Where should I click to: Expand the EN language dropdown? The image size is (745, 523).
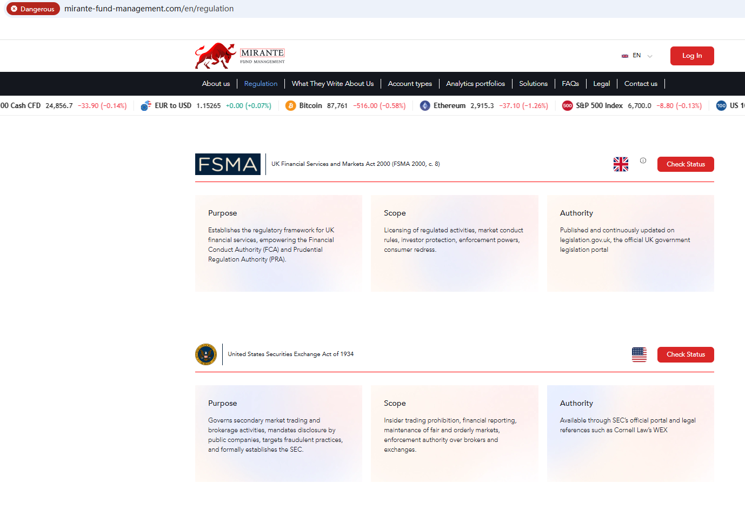tap(637, 56)
